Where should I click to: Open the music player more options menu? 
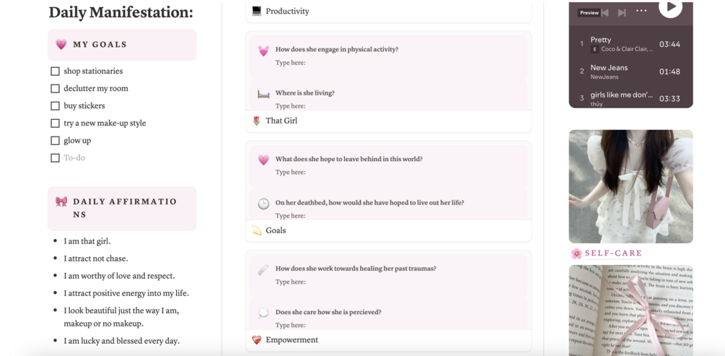coord(641,11)
